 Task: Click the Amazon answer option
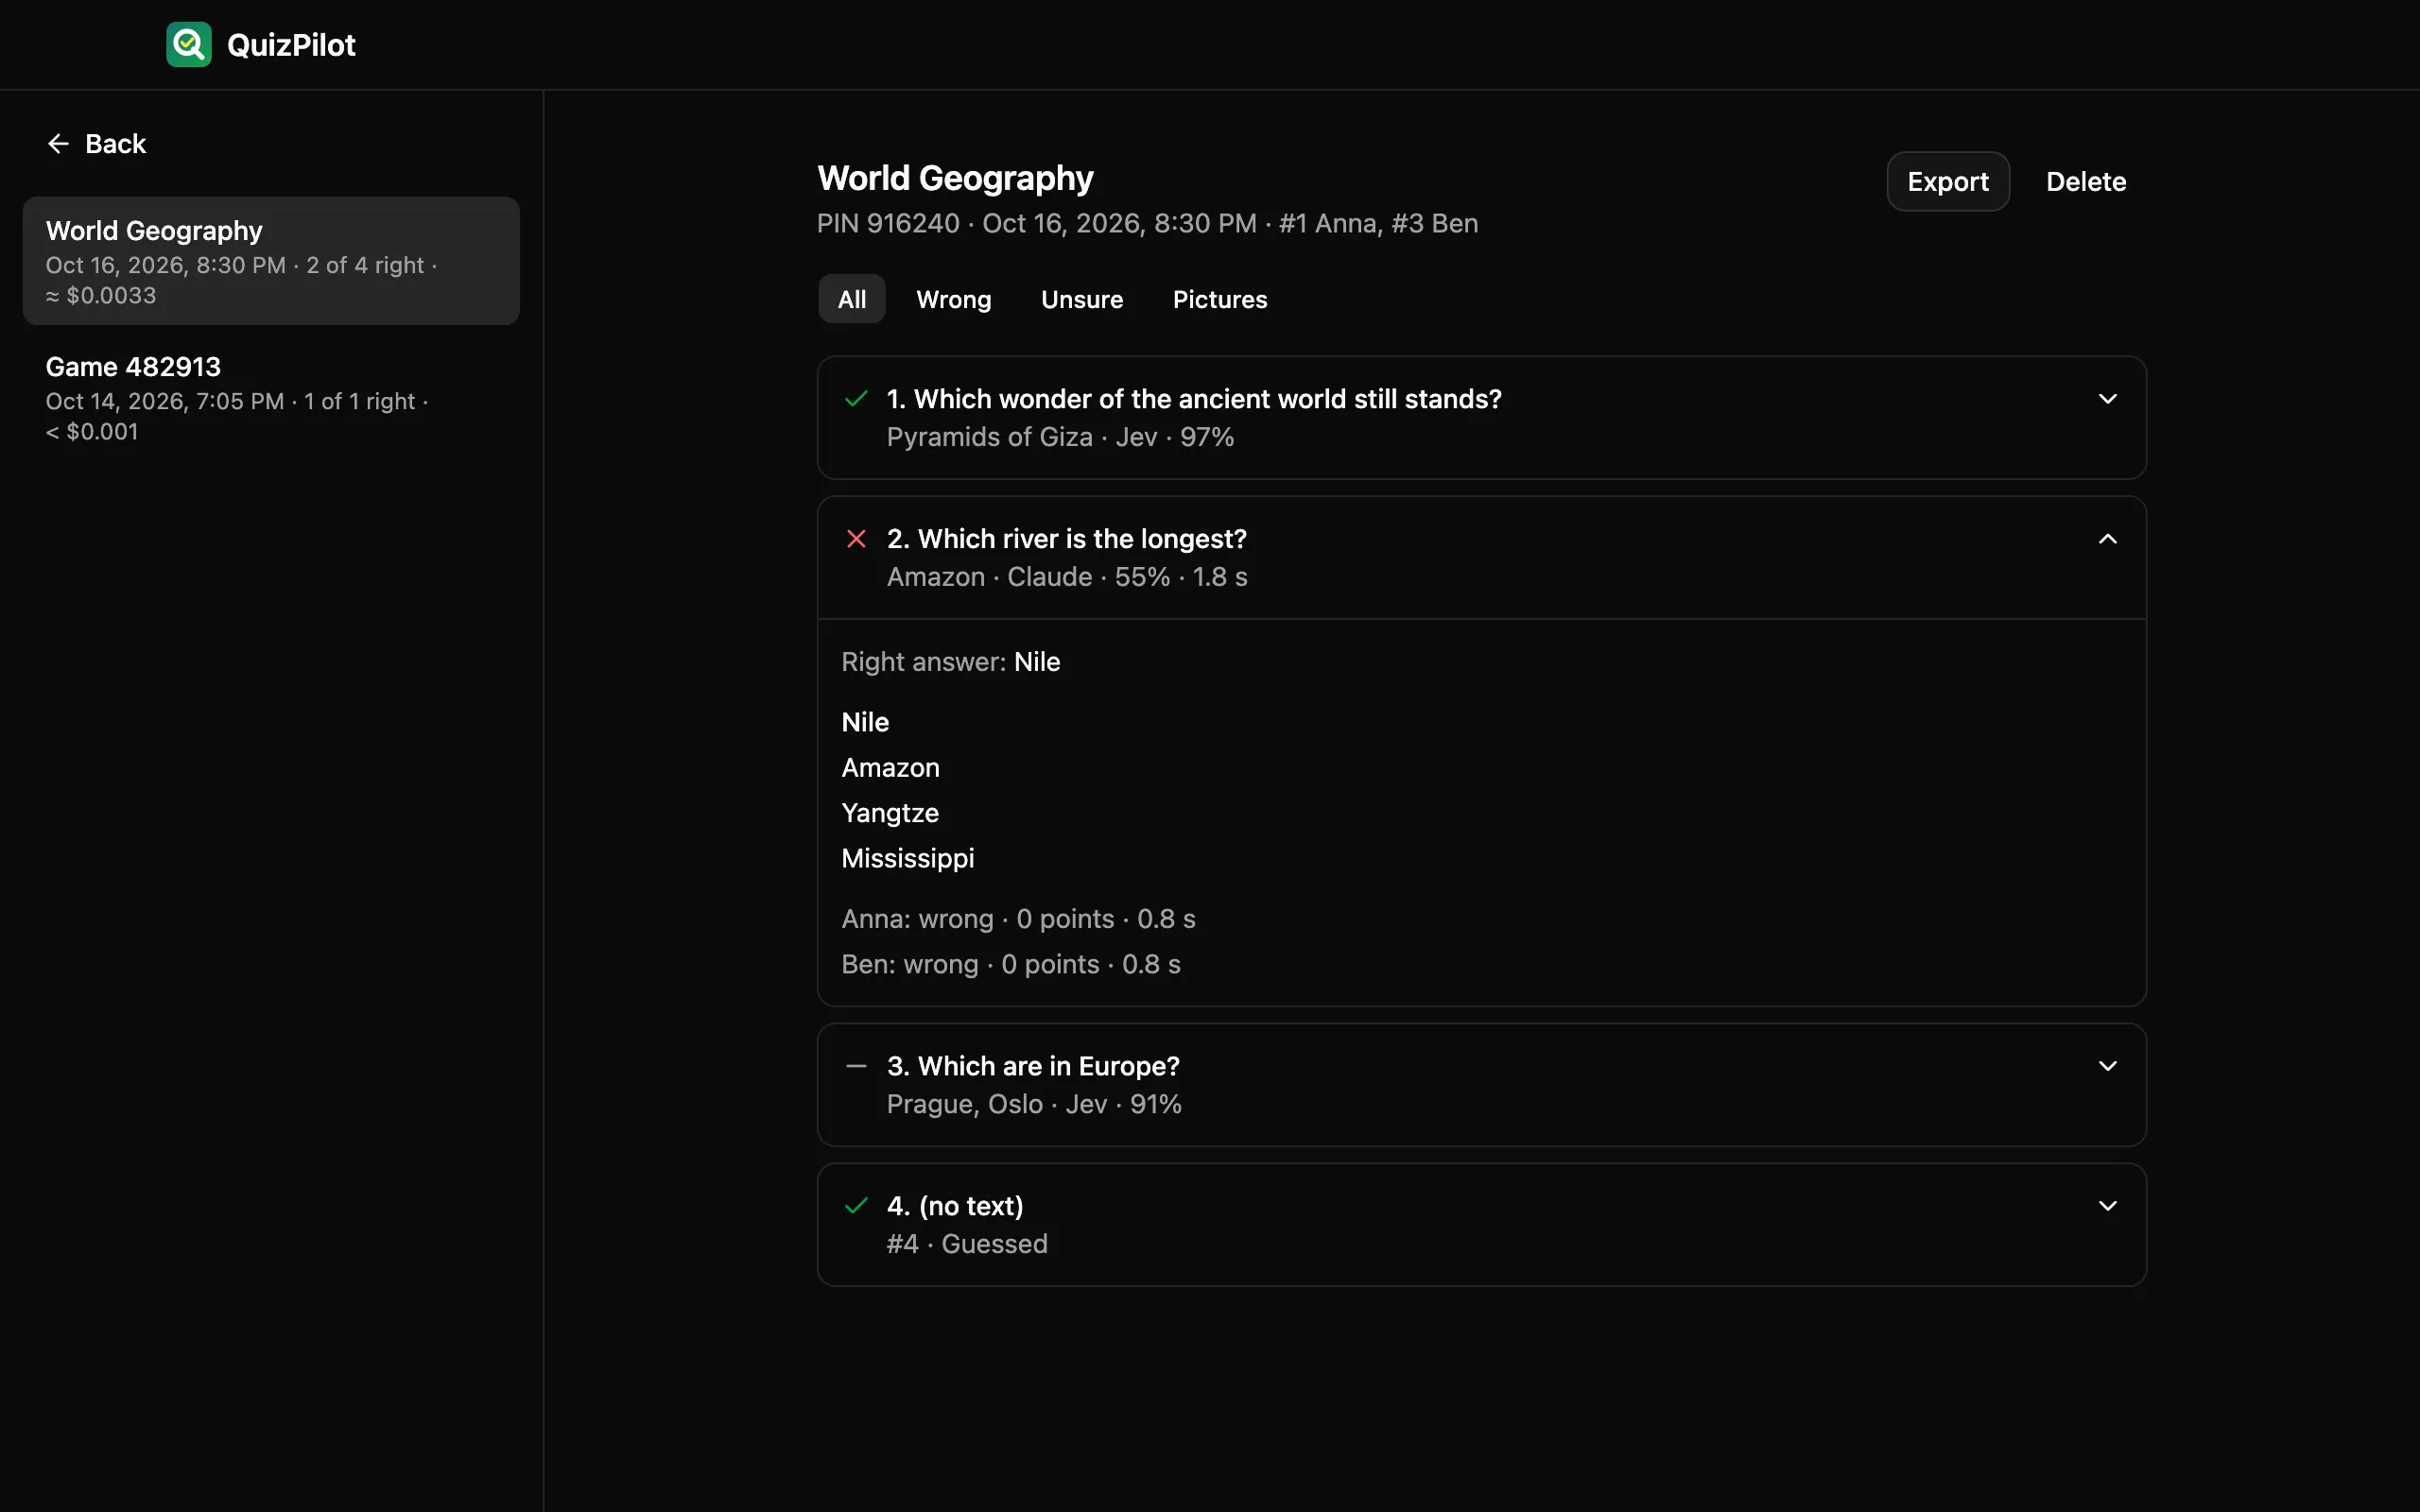pos(890,768)
